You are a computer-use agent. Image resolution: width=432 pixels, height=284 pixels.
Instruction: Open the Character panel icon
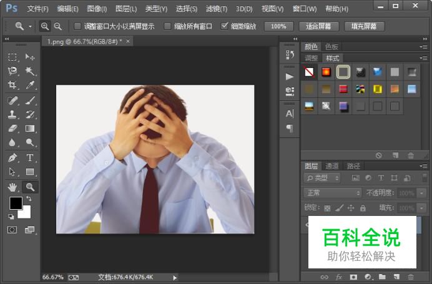[290, 114]
